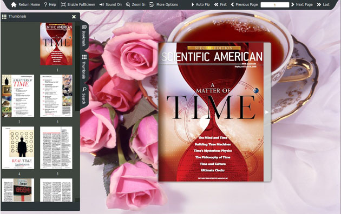This screenshot has height=214, width=341.
Task: Switch to the Search side tab
Action: tap(84, 96)
